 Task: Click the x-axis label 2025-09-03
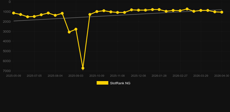coord(76,76)
